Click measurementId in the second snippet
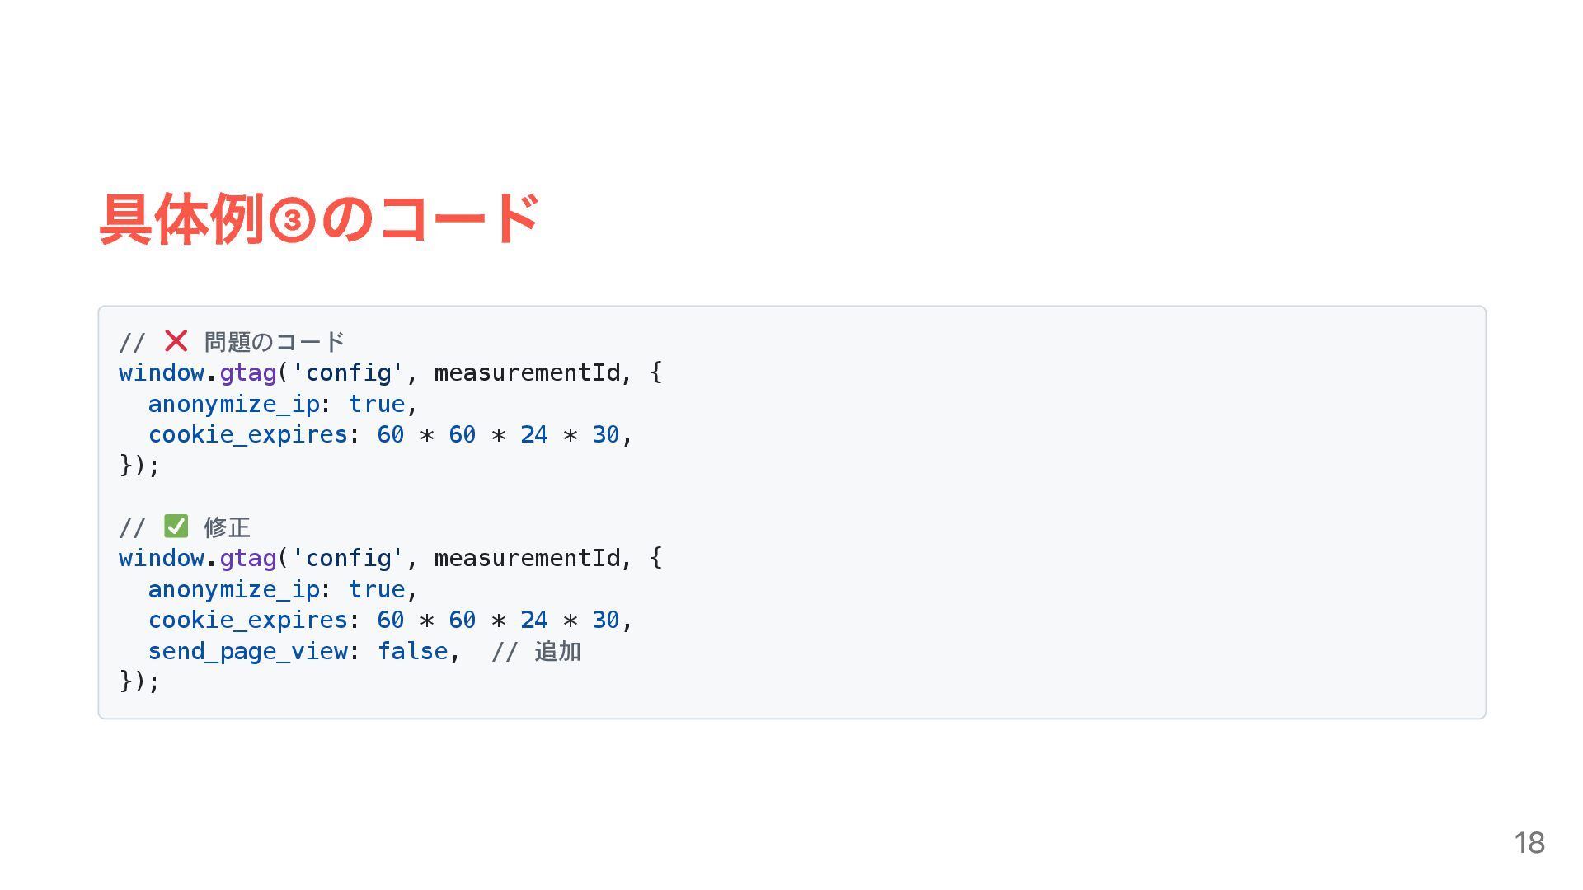 (526, 558)
